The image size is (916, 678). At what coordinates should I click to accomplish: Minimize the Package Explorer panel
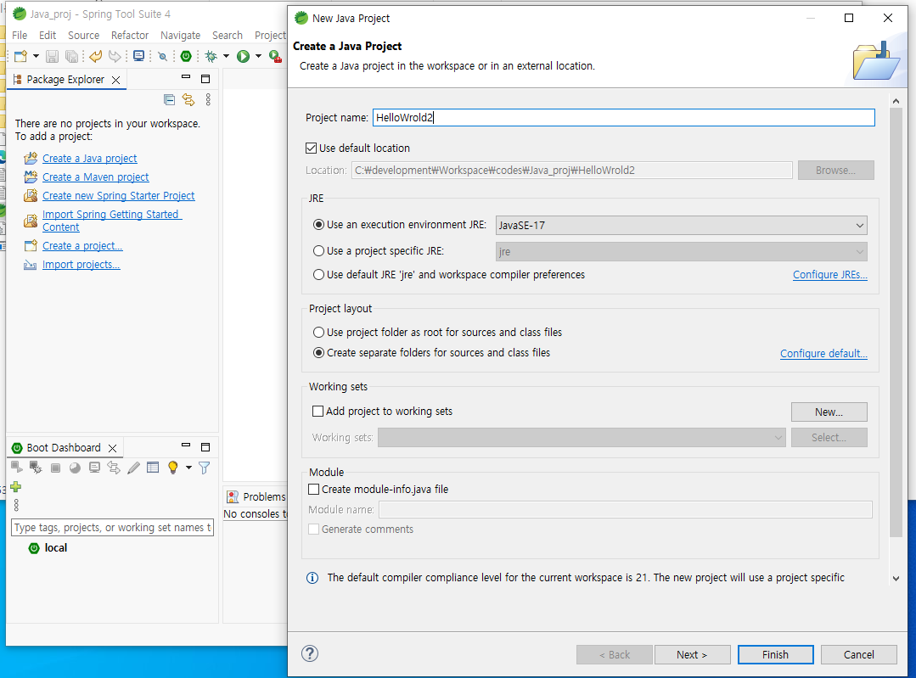pyautogui.click(x=186, y=77)
